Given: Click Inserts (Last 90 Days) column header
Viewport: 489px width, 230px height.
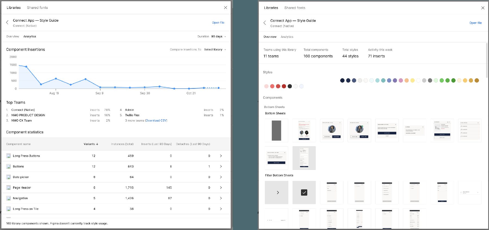Looking at the screenshot, I should tap(156, 144).
